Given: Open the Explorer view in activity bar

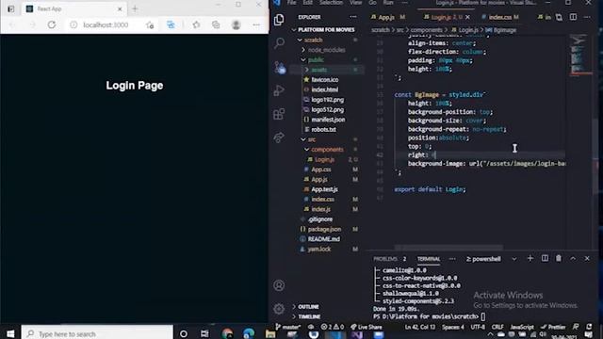Looking at the screenshot, I should [279, 20].
